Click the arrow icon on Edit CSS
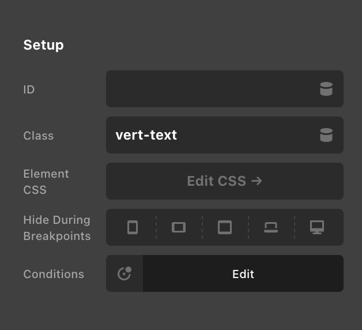This screenshot has height=330, width=362. [257, 181]
